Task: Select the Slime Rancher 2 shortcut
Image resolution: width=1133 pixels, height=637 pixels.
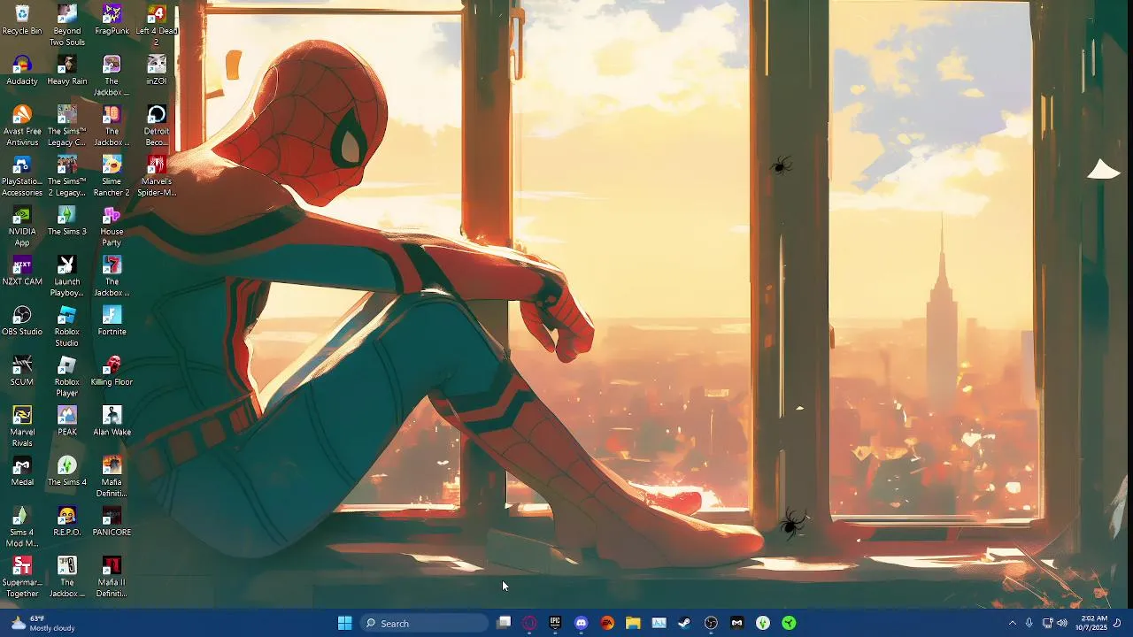Action: [112, 176]
